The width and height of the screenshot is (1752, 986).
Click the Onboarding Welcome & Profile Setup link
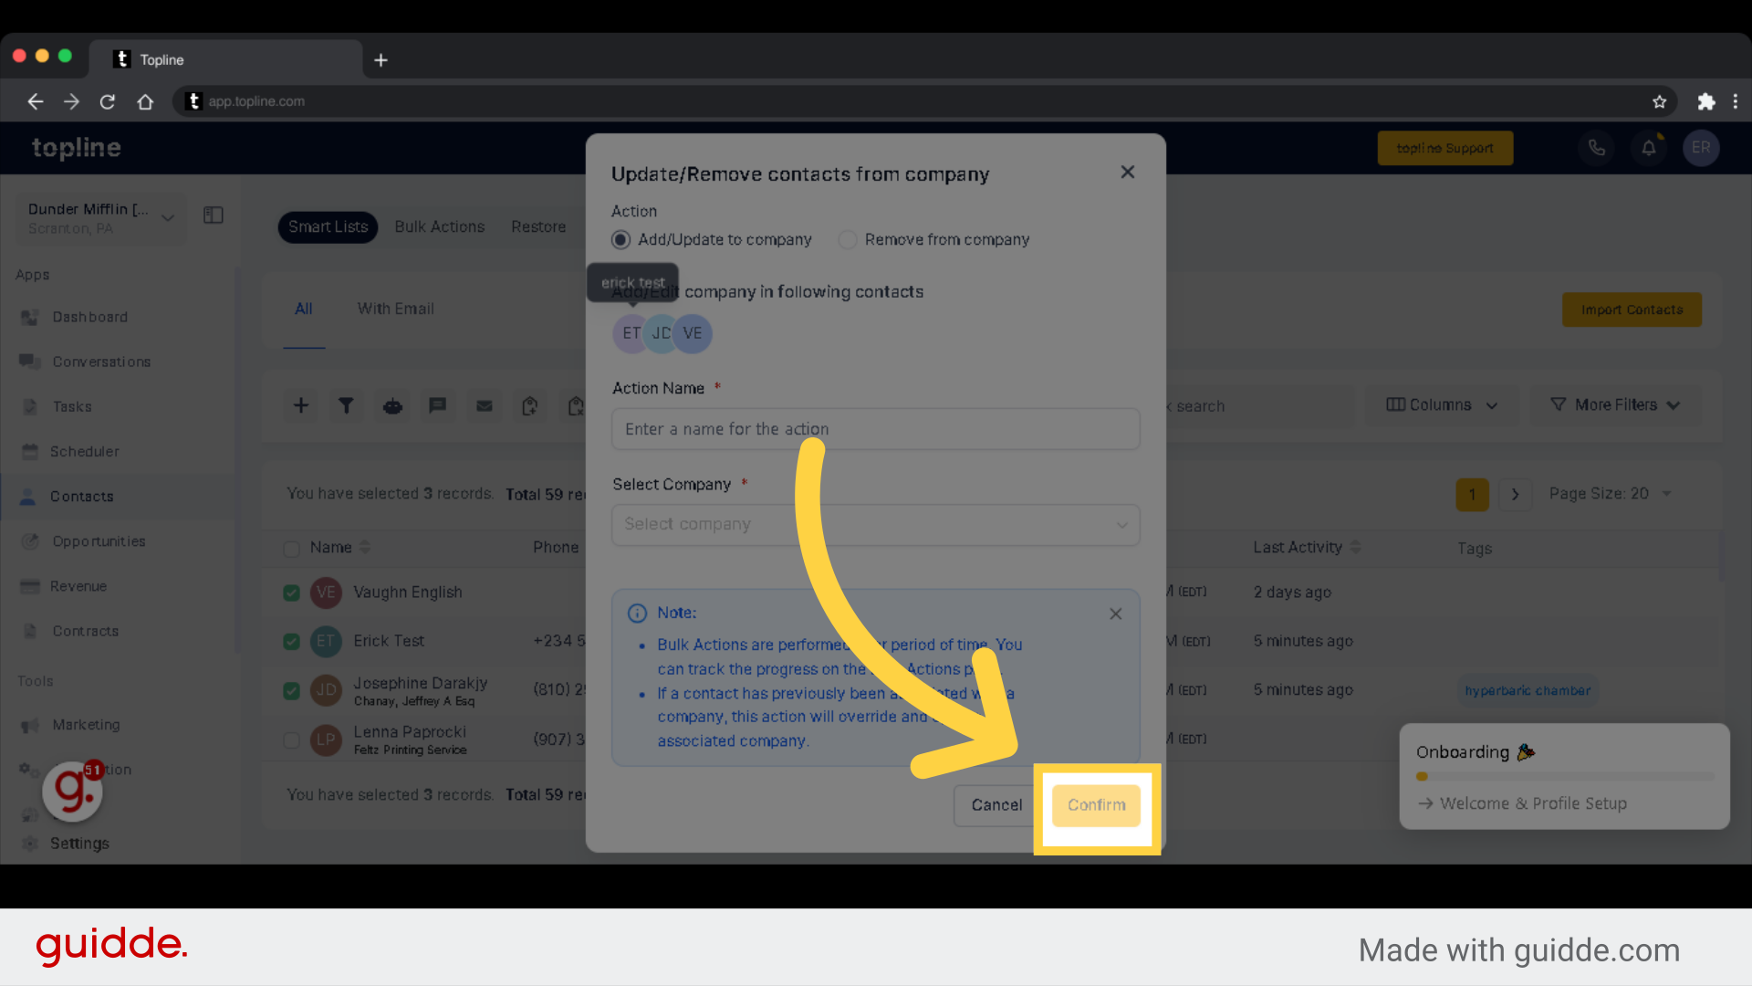tap(1533, 802)
